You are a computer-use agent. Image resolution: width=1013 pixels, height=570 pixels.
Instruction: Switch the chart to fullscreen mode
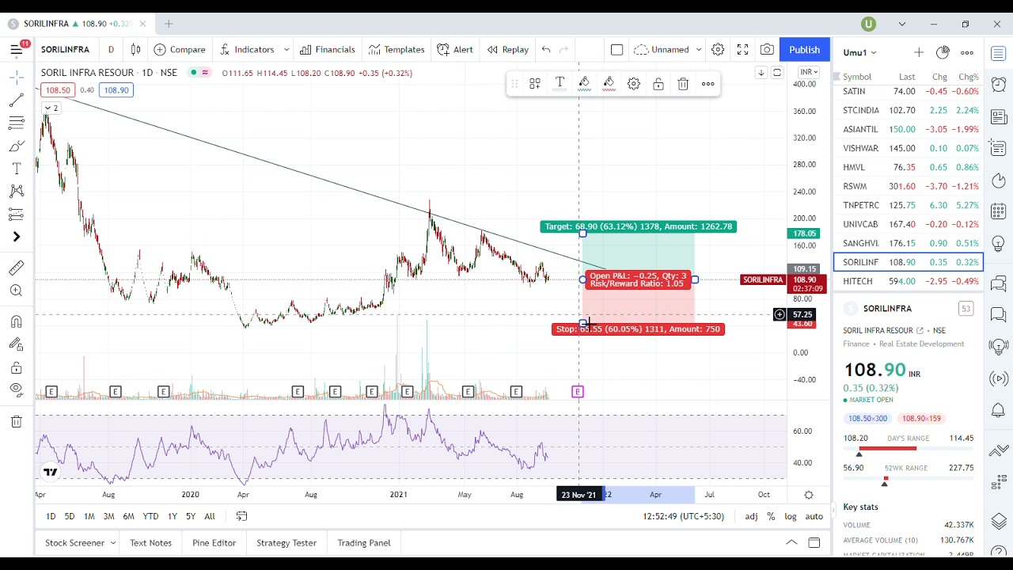742,49
